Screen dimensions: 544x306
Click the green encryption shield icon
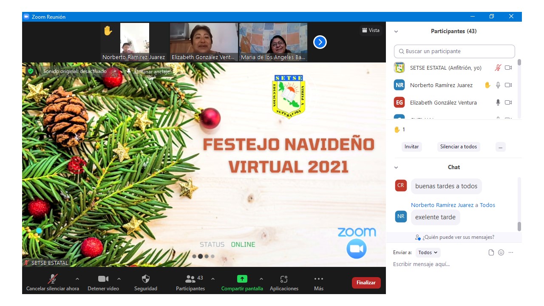[x=31, y=71]
